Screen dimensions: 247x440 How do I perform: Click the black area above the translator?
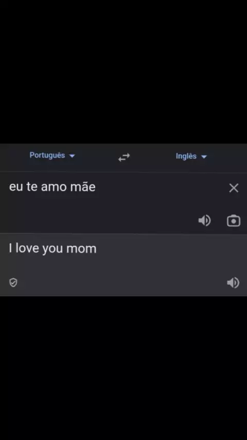click(x=123, y=72)
